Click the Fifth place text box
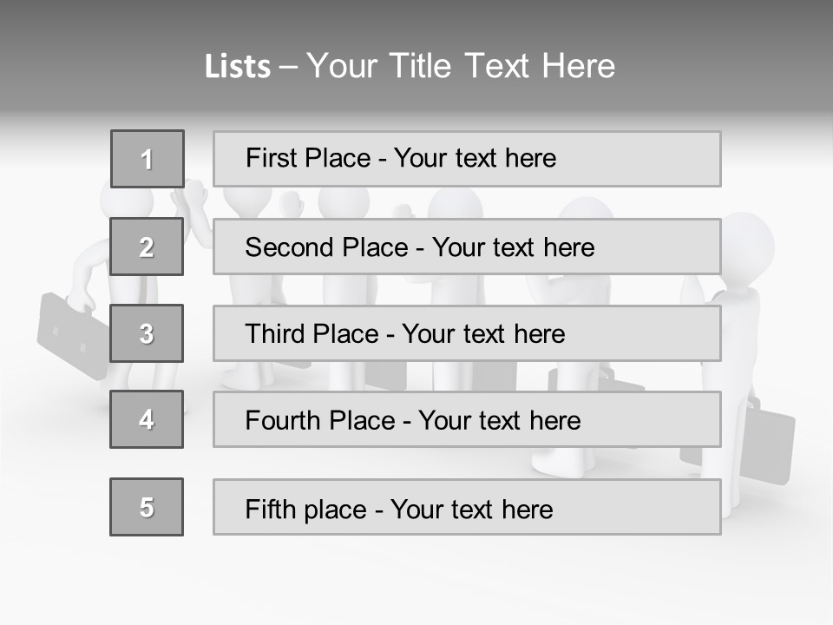833x625 pixels. click(x=467, y=507)
